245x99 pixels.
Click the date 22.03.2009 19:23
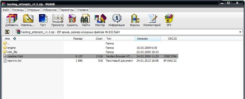(147, 52)
